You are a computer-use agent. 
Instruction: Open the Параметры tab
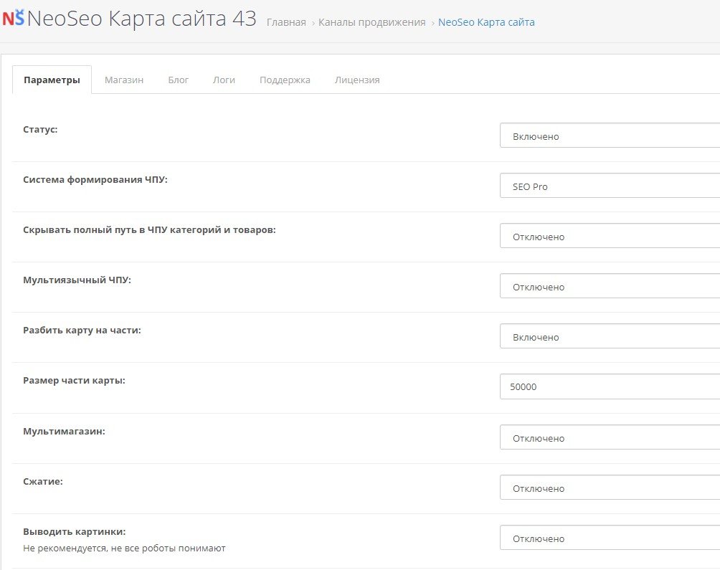pyautogui.click(x=52, y=80)
